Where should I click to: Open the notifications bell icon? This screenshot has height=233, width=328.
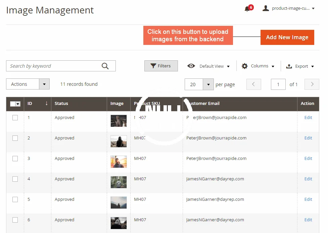click(247, 9)
